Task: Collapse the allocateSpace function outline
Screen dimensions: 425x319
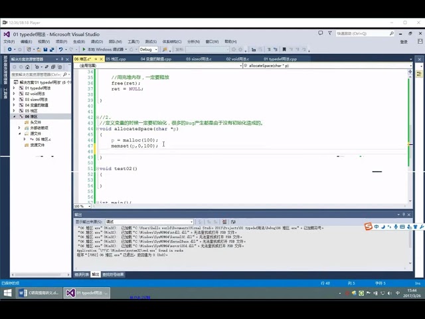Action: click(98, 129)
